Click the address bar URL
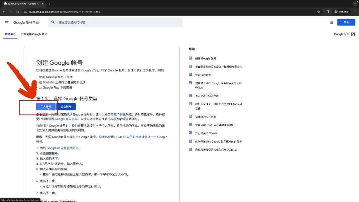The width and height of the screenshot is (359, 202). 64,12
